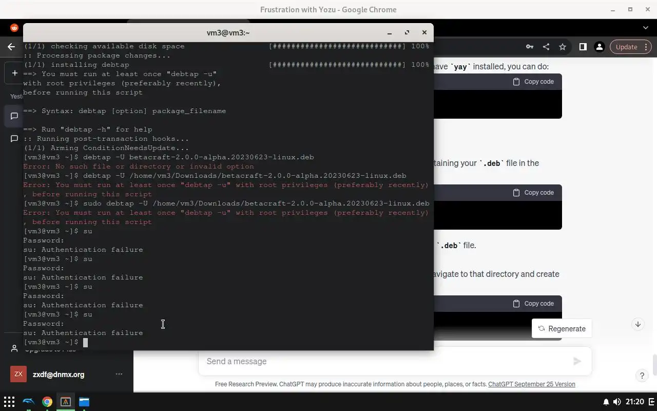Screen dimensions: 657x411
Task: Click the Regenerate button
Action: pos(562,329)
